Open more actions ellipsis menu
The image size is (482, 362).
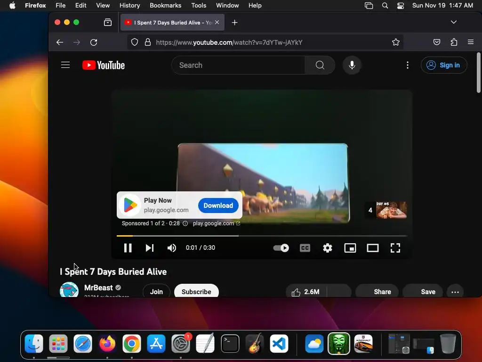[455, 291]
